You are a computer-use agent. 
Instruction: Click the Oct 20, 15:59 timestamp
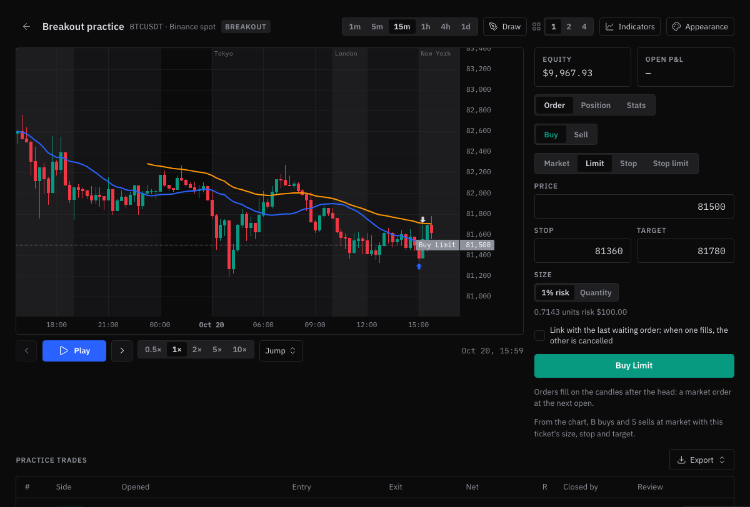pyautogui.click(x=492, y=351)
